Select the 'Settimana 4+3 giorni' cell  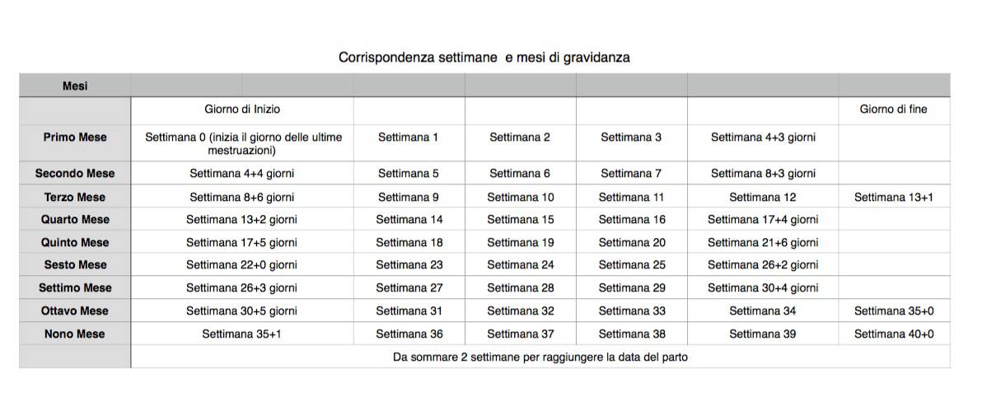pyautogui.click(x=763, y=138)
